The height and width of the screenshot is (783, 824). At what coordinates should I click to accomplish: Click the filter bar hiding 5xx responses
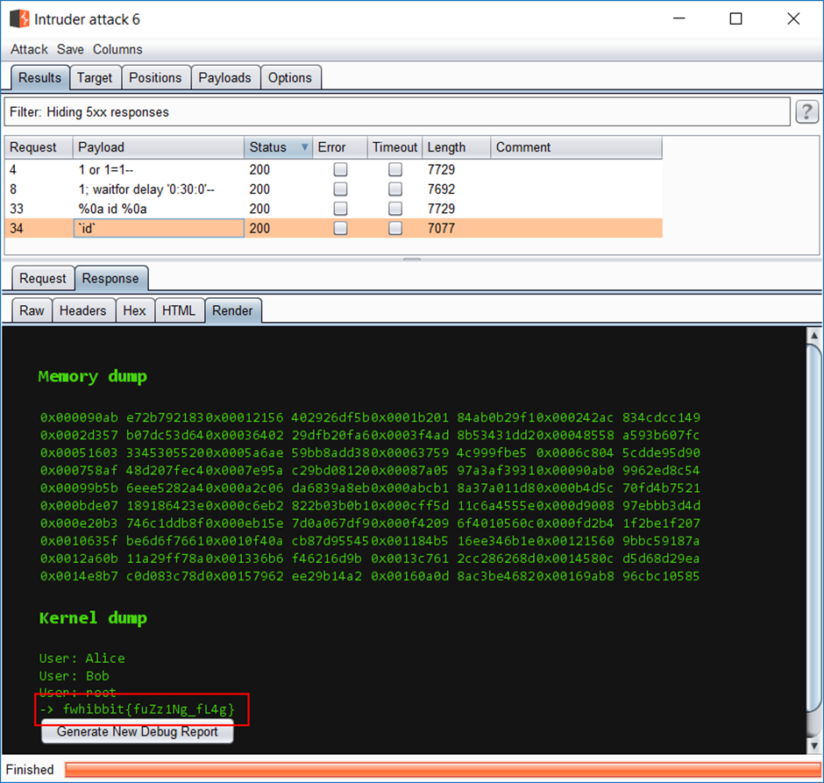(x=394, y=112)
